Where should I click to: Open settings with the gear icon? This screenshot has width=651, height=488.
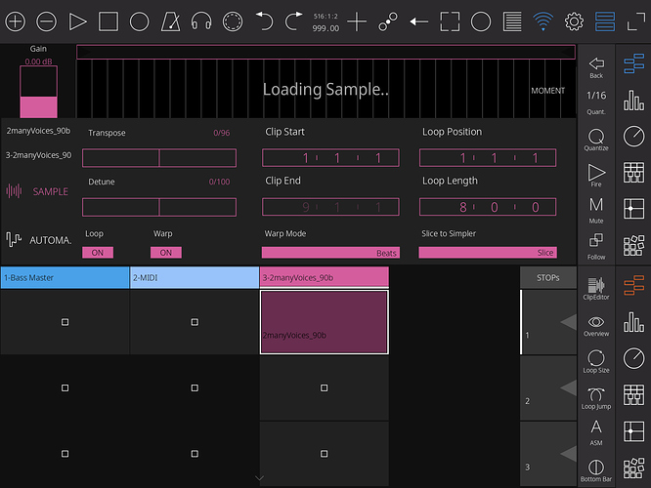click(575, 20)
